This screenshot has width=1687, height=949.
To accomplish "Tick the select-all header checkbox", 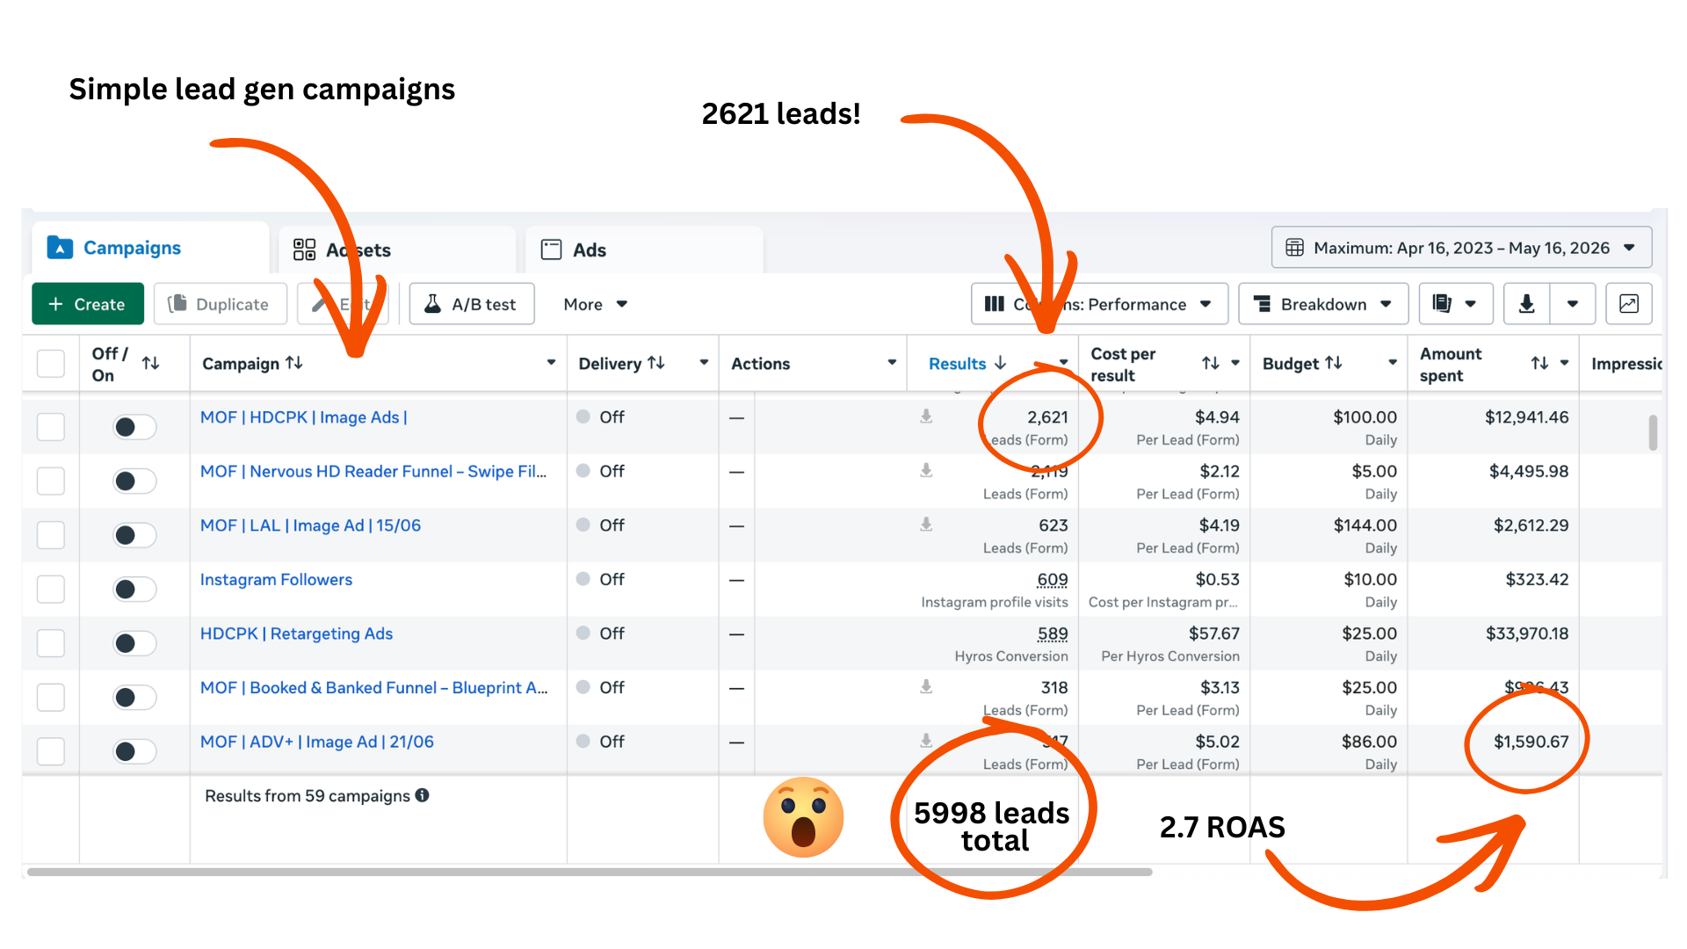I will [x=51, y=364].
